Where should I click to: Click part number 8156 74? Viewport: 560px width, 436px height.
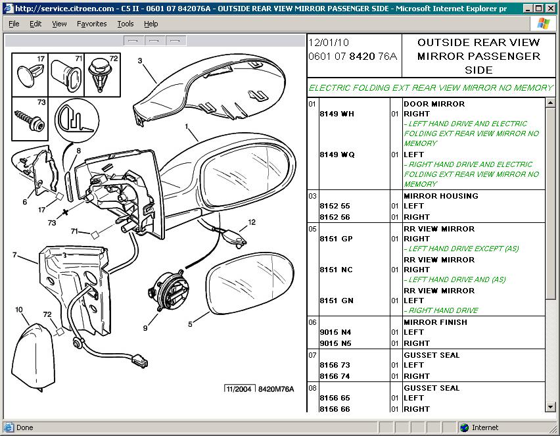click(335, 376)
